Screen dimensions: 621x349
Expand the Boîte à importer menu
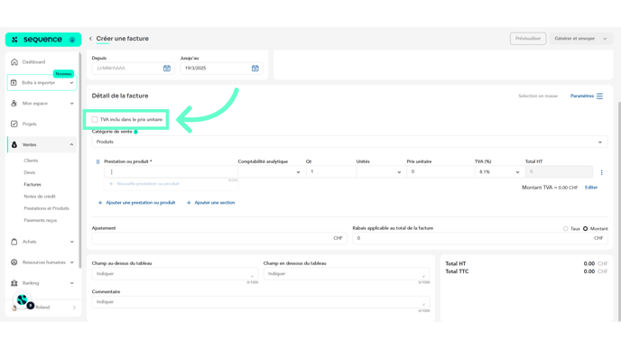point(71,83)
